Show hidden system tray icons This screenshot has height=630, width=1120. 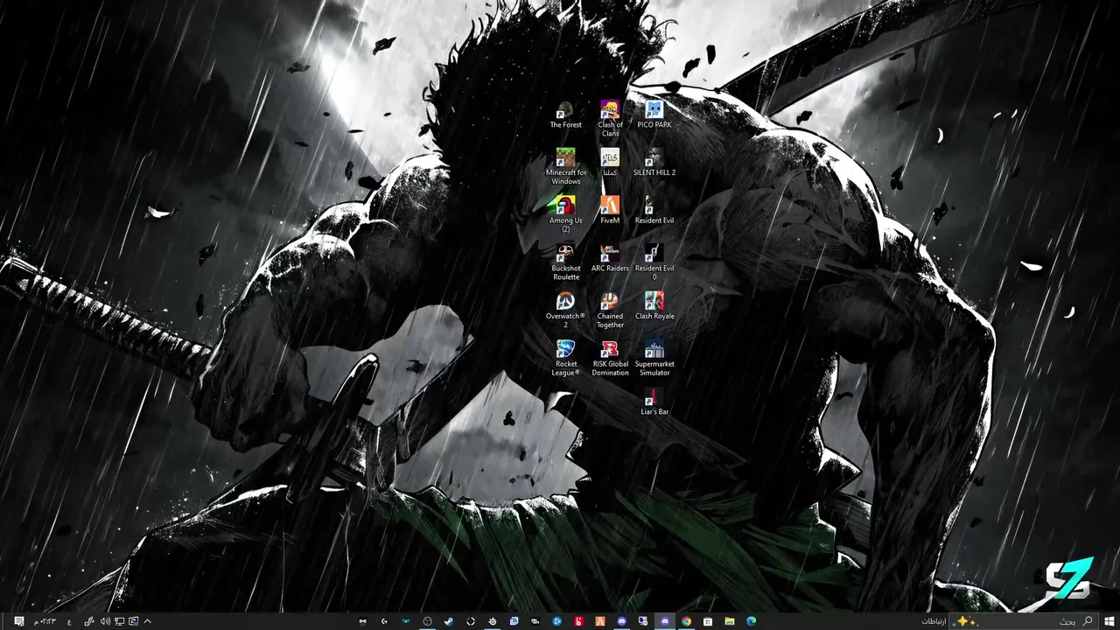coord(147,621)
